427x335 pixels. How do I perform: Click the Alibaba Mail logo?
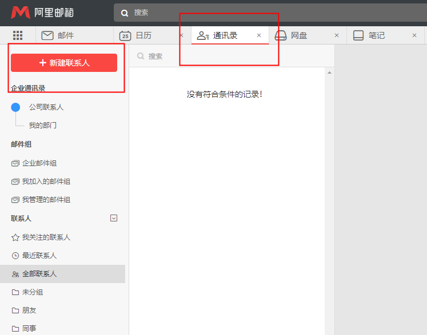(x=43, y=13)
